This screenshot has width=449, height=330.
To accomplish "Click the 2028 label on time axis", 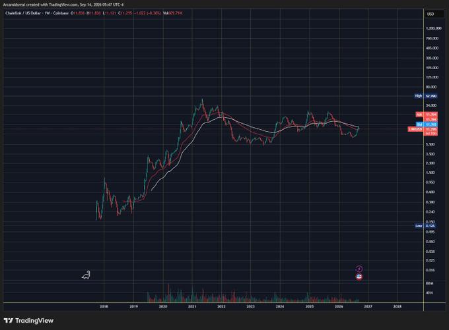I will [x=397, y=306].
